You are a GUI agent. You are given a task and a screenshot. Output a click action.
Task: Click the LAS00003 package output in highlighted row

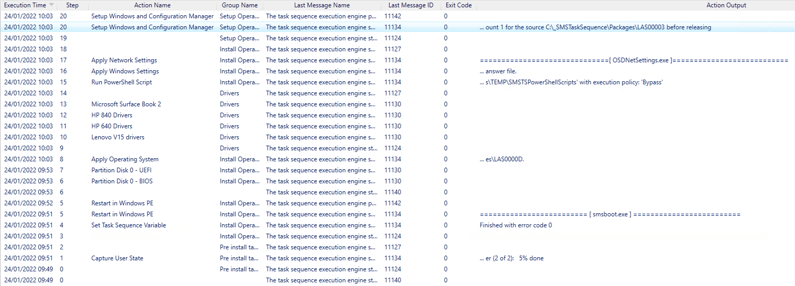(595, 27)
